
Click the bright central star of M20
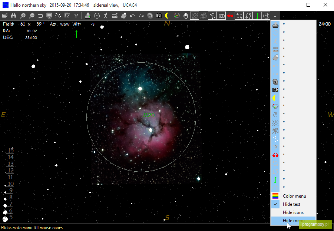151,130
